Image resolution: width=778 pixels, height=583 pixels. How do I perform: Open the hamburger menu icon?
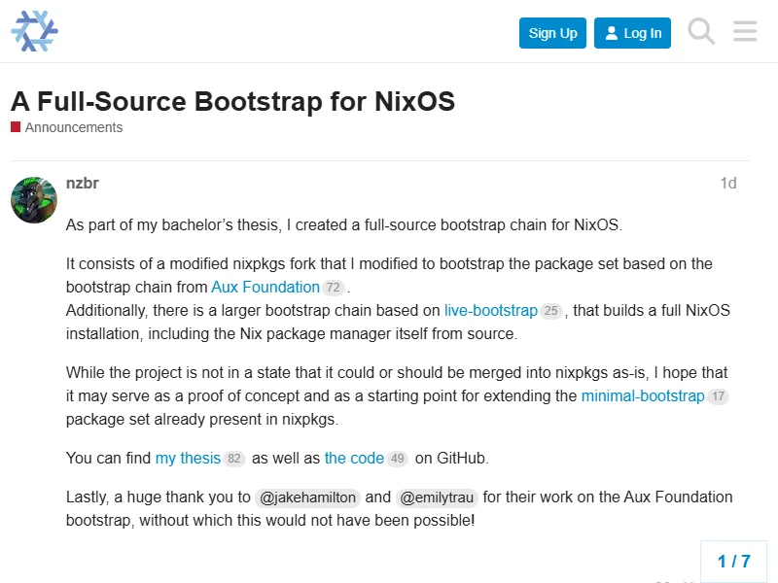745,32
